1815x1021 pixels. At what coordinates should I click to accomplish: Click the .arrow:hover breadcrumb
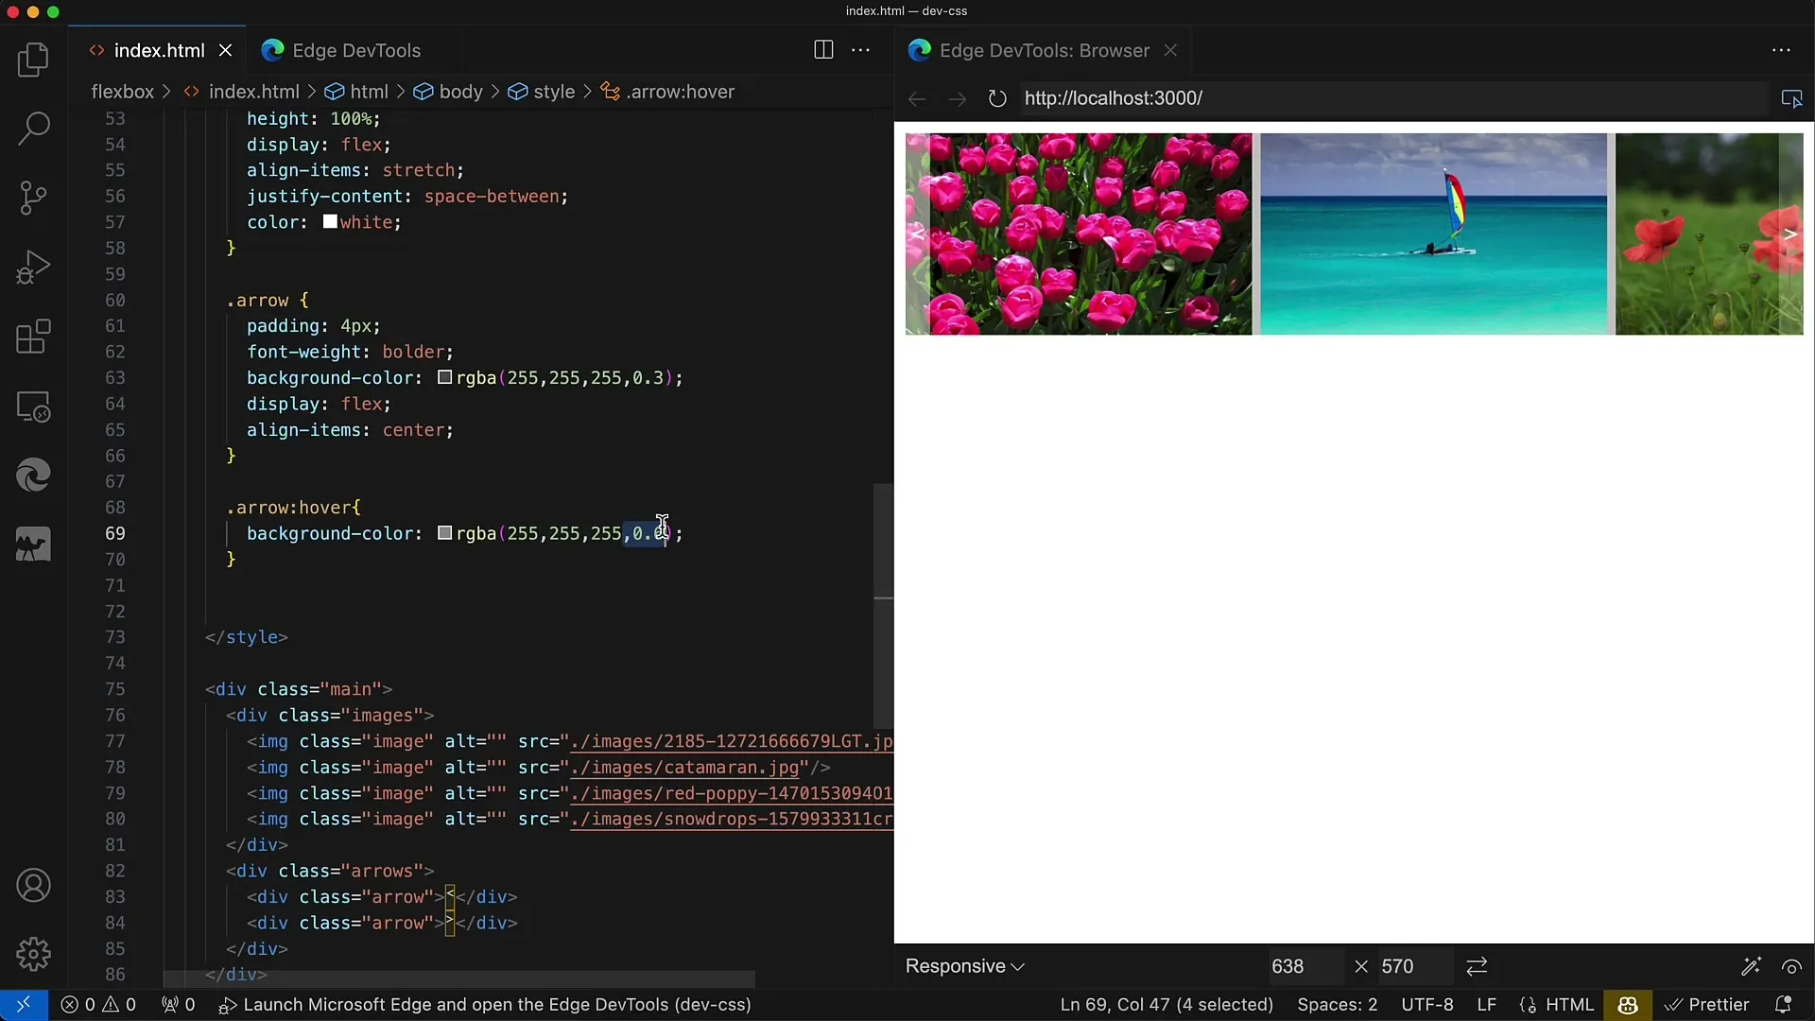(668, 92)
